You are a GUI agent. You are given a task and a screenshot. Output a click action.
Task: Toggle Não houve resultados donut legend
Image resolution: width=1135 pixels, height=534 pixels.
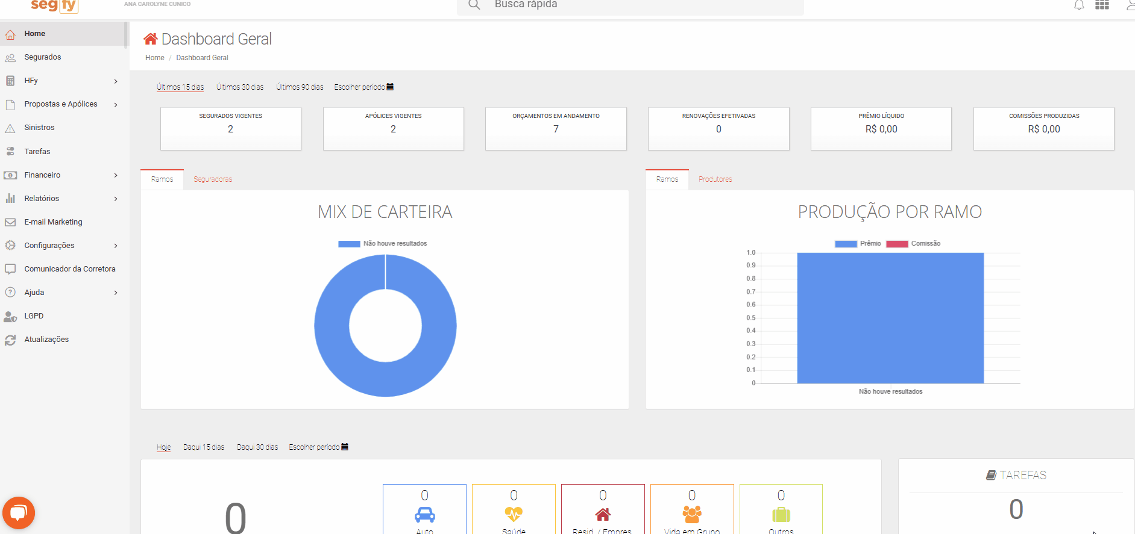[x=382, y=244]
